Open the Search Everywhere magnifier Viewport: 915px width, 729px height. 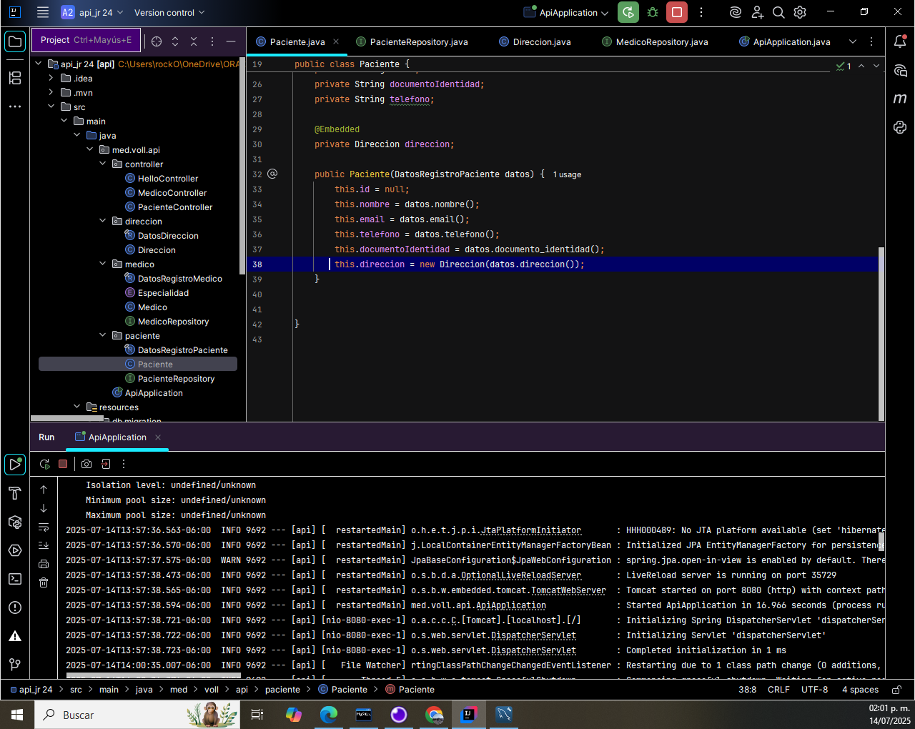coord(778,12)
